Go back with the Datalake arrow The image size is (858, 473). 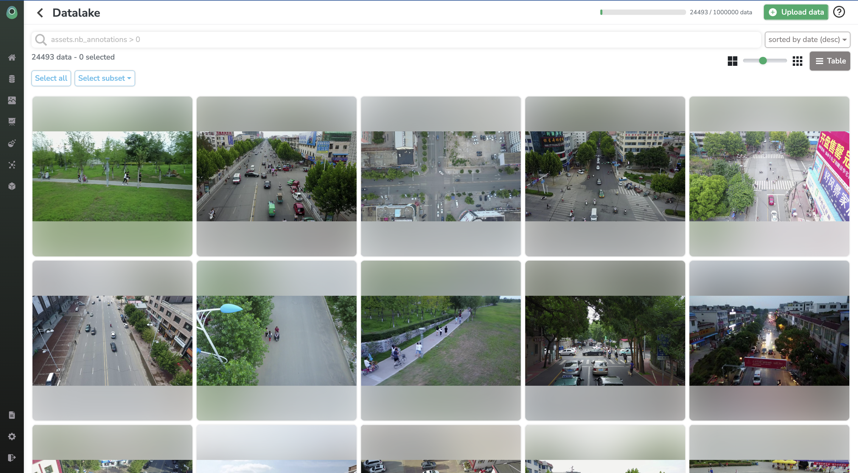(40, 13)
